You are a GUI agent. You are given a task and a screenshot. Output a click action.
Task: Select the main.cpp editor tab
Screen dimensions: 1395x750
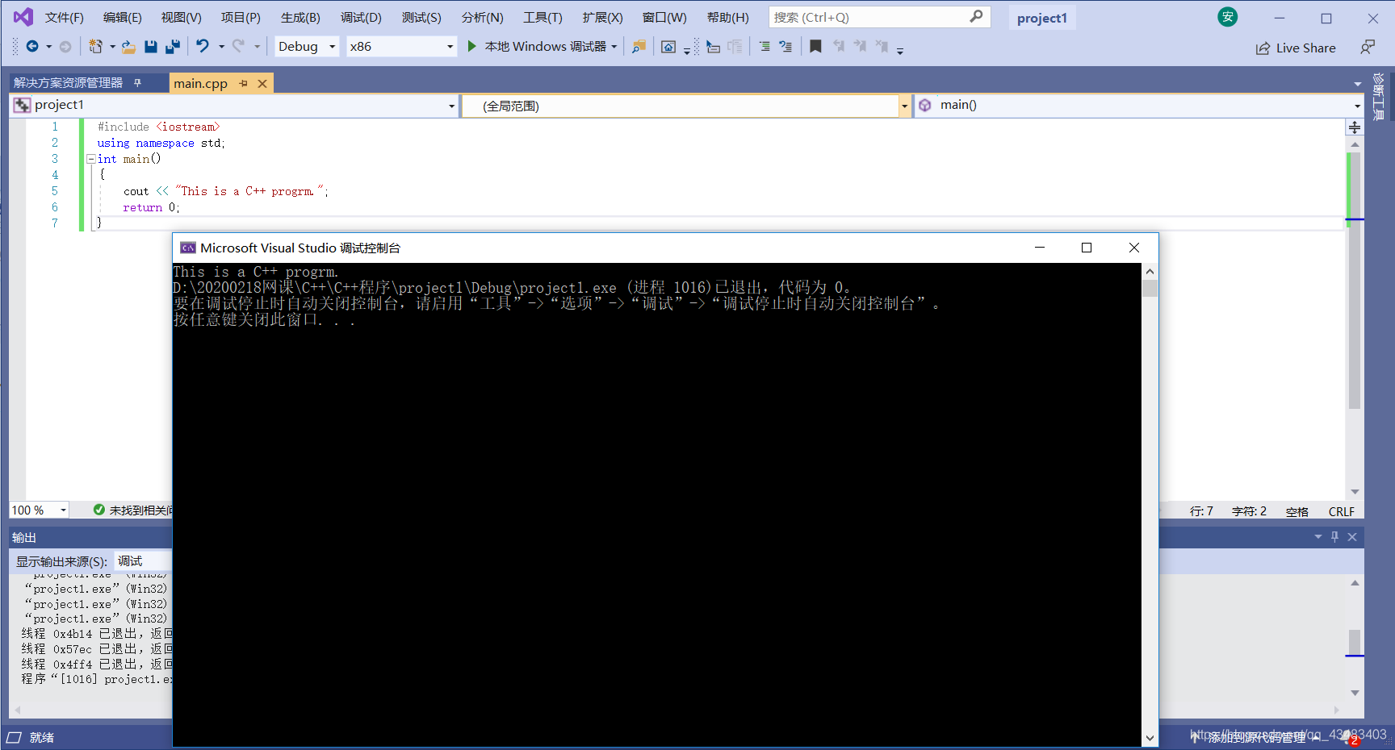tap(200, 83)
